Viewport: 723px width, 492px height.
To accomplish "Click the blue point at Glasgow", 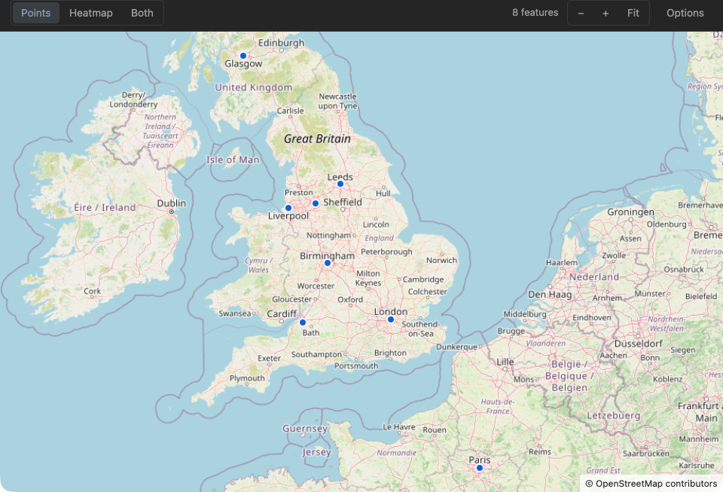I will (x=243, y=56).
